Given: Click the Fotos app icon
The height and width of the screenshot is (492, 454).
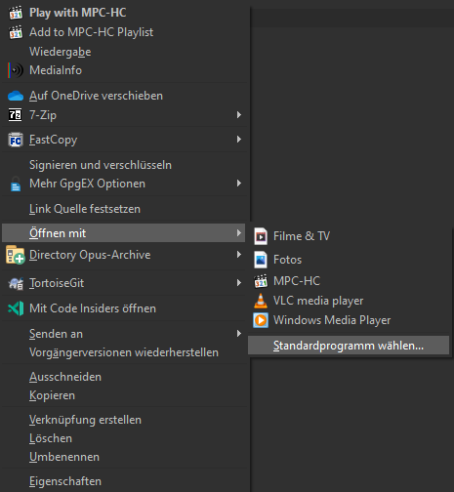Looking at the screenshot, I should 261,260.
